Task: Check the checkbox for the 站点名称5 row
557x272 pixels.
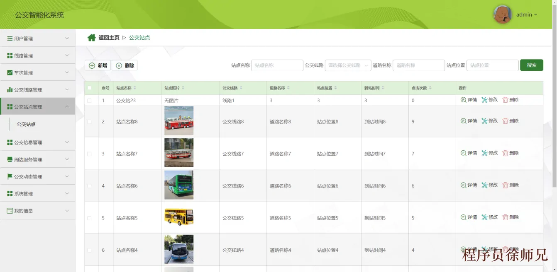Action: click(x=89, y=218)
